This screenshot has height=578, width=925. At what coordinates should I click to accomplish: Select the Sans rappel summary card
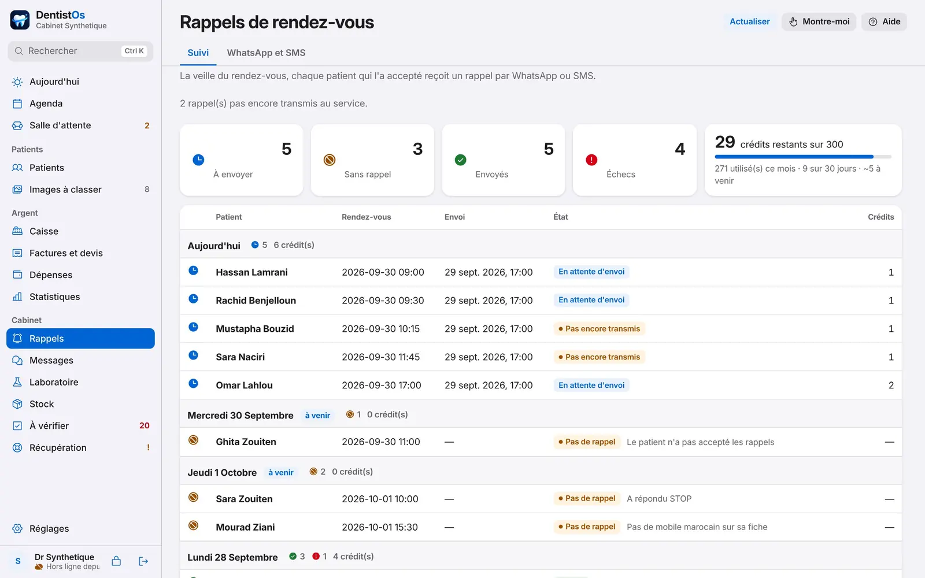tap(372, 160)
